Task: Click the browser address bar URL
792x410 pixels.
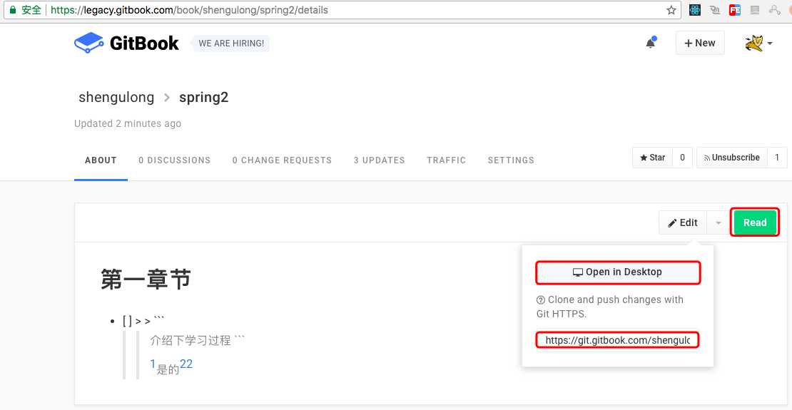Action: [189, 10]
